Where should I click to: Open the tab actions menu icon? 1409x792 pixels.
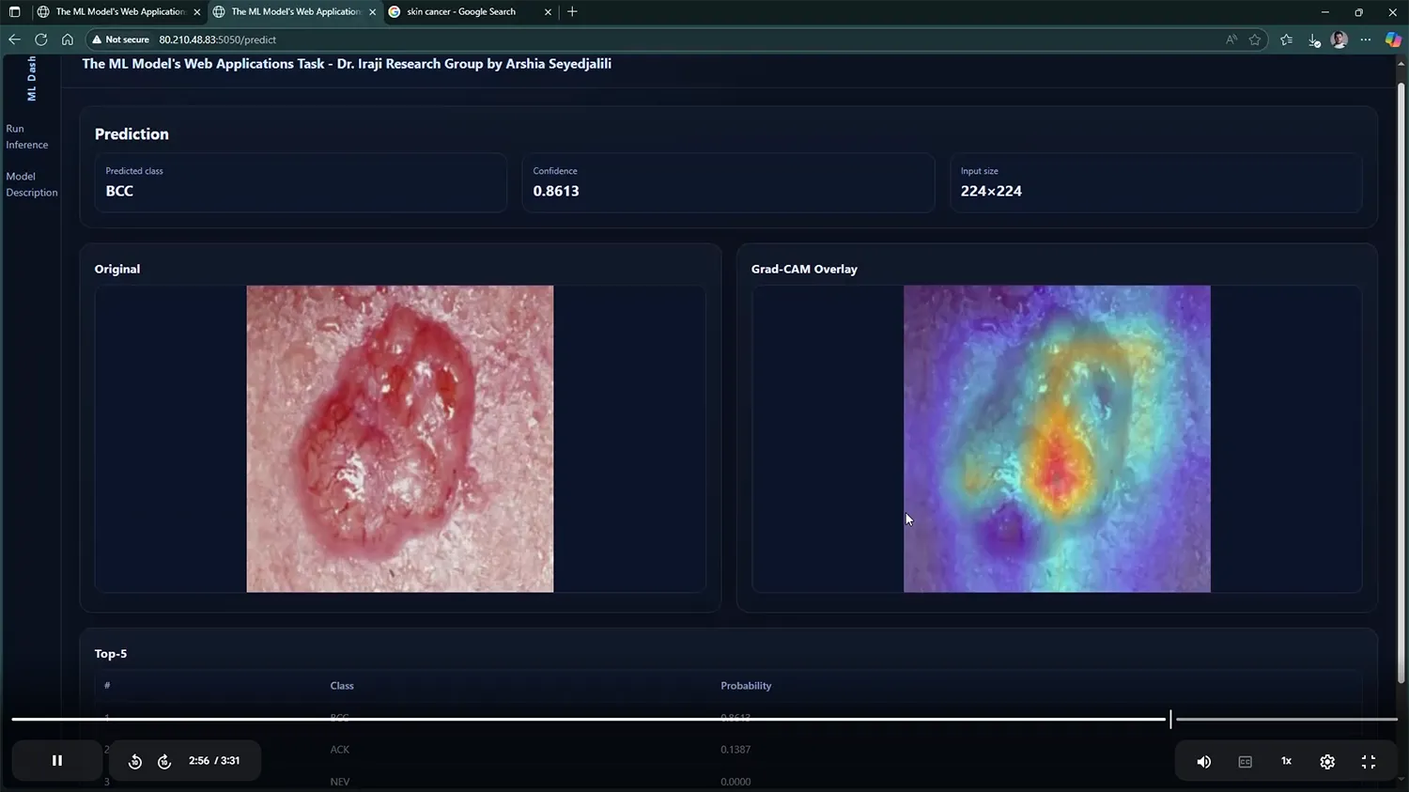(14, 11)
